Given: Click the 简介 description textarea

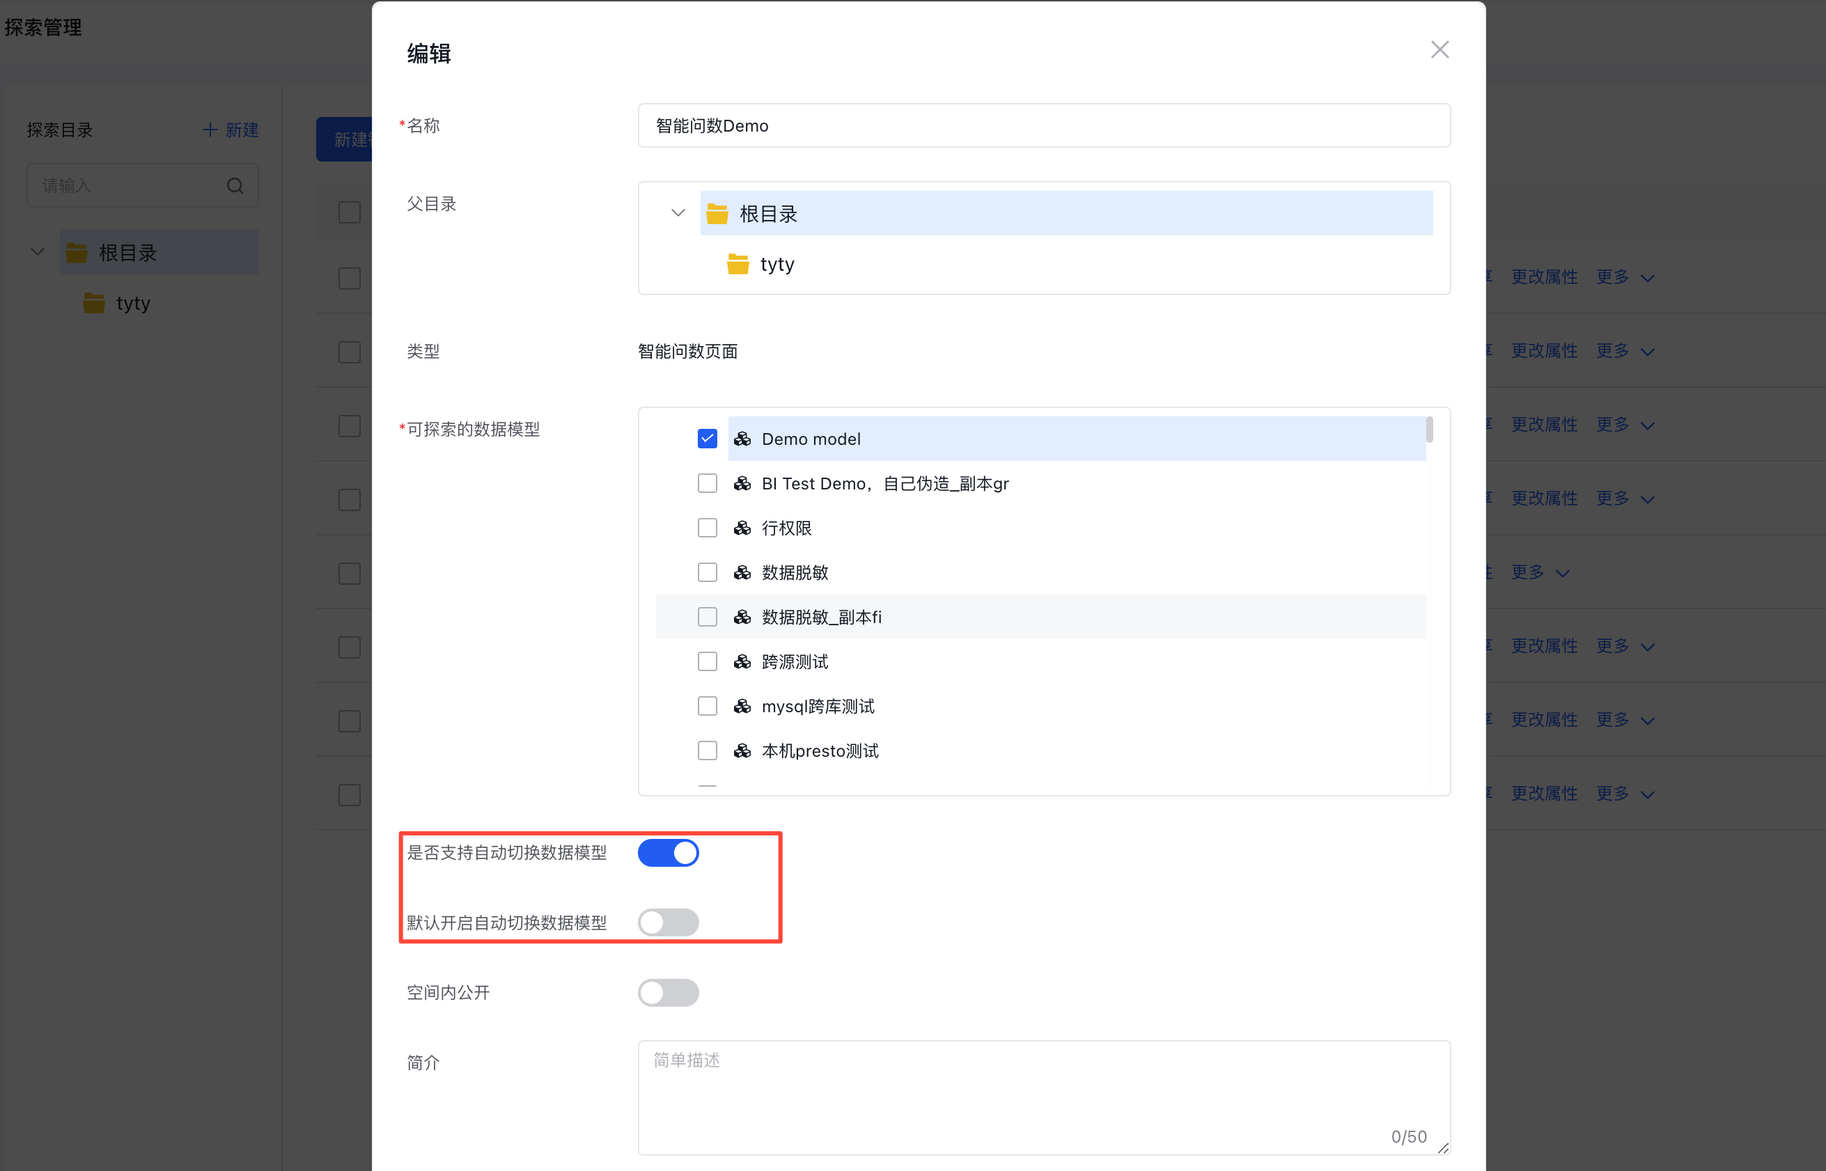Looking at the screenshot, I should coord(1044,1097).
